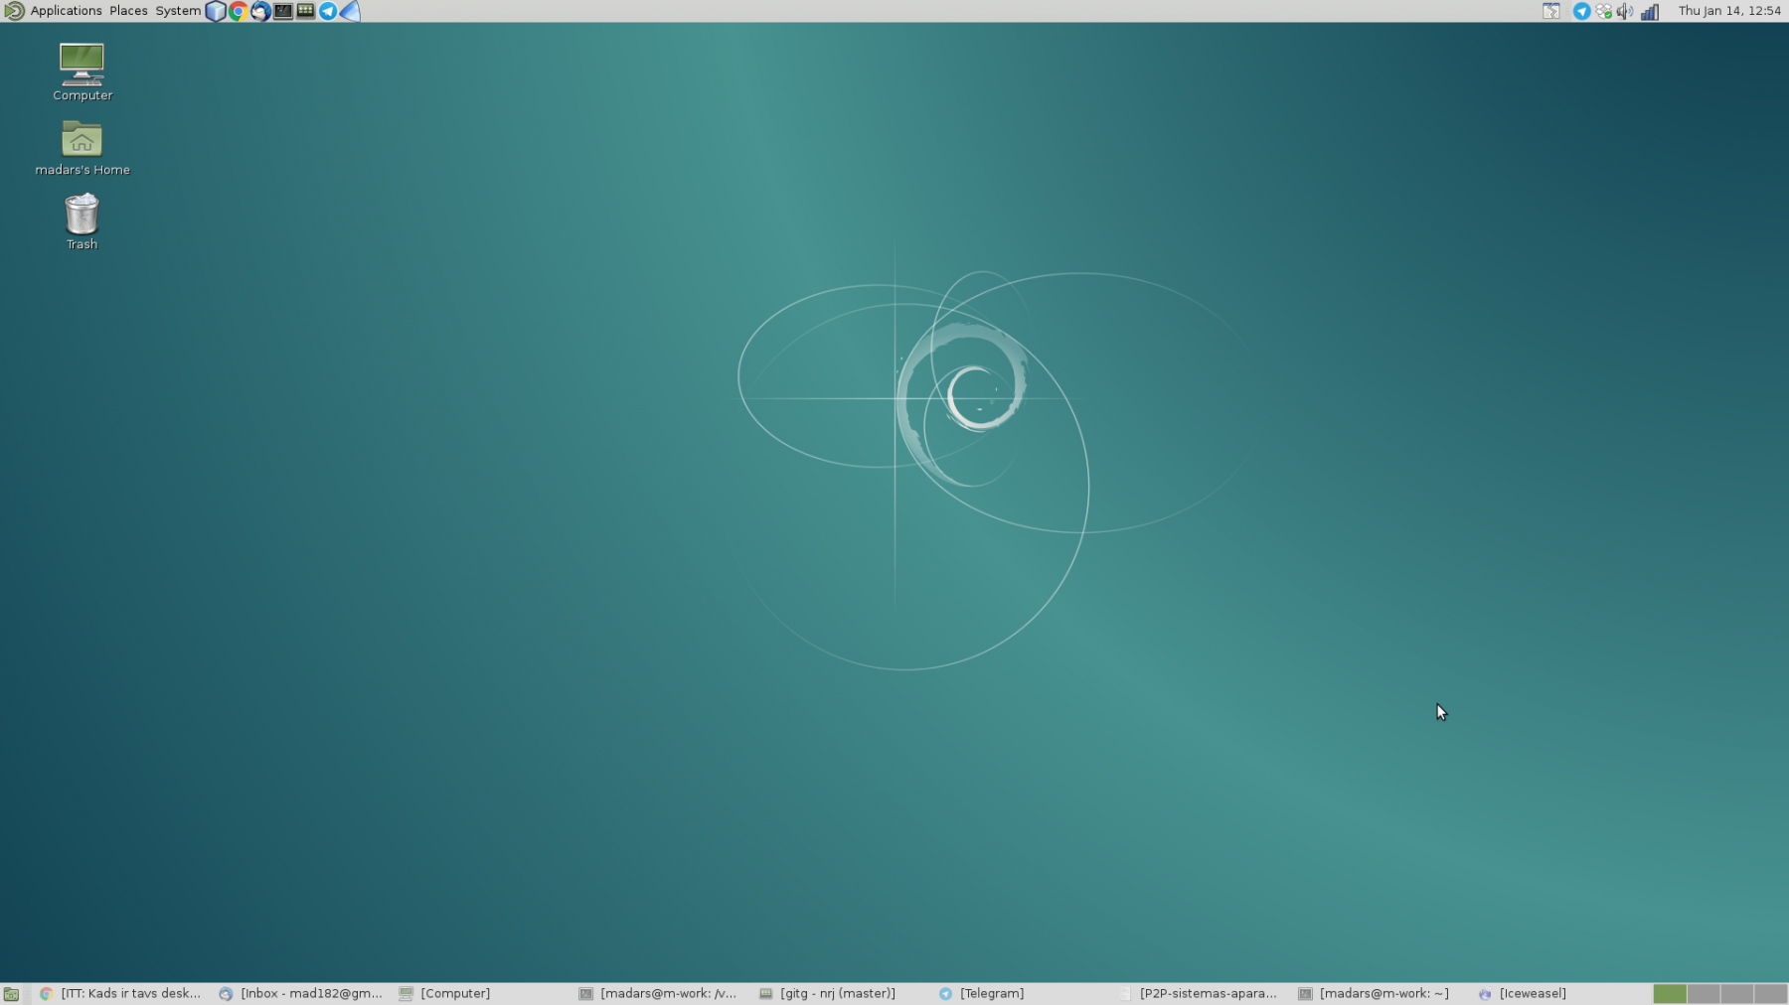
Task: Click the network signal bars icon
Action: point(1650,11)
